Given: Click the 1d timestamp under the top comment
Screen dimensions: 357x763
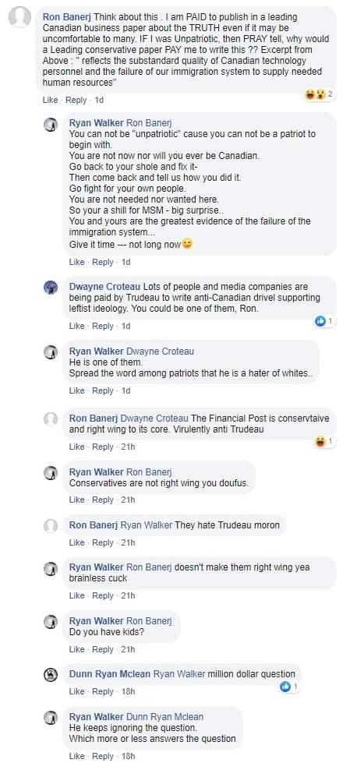Looking at the screenshot, I should point(99,100).
